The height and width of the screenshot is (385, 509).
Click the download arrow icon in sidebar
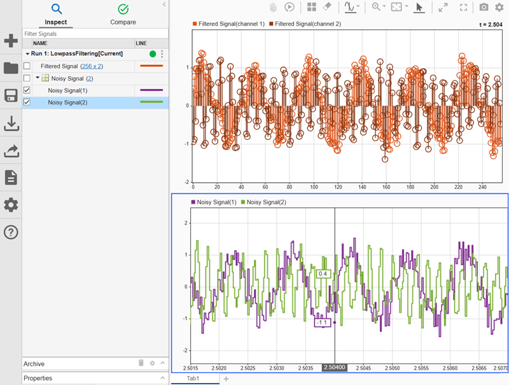[11, 123]
